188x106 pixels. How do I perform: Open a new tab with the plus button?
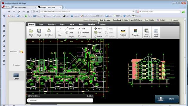pos(64,7)
